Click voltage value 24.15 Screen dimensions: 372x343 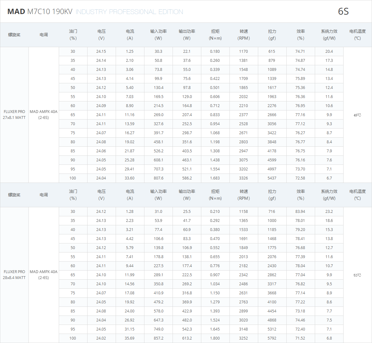tap(101, 51)
